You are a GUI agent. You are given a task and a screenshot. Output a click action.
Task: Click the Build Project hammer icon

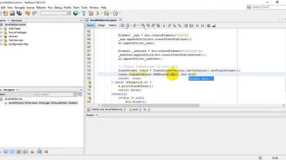pos(84,13)
